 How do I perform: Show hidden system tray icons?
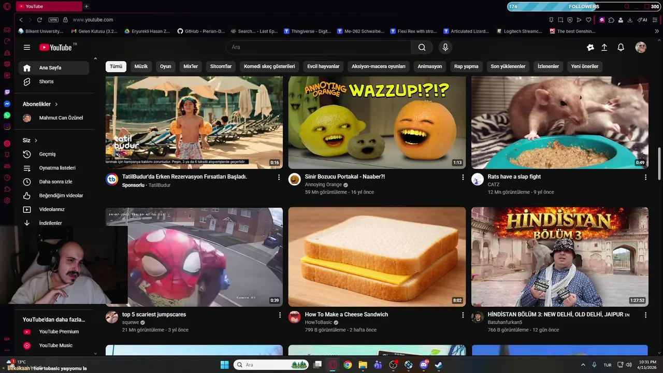click(x=583, y=365)
